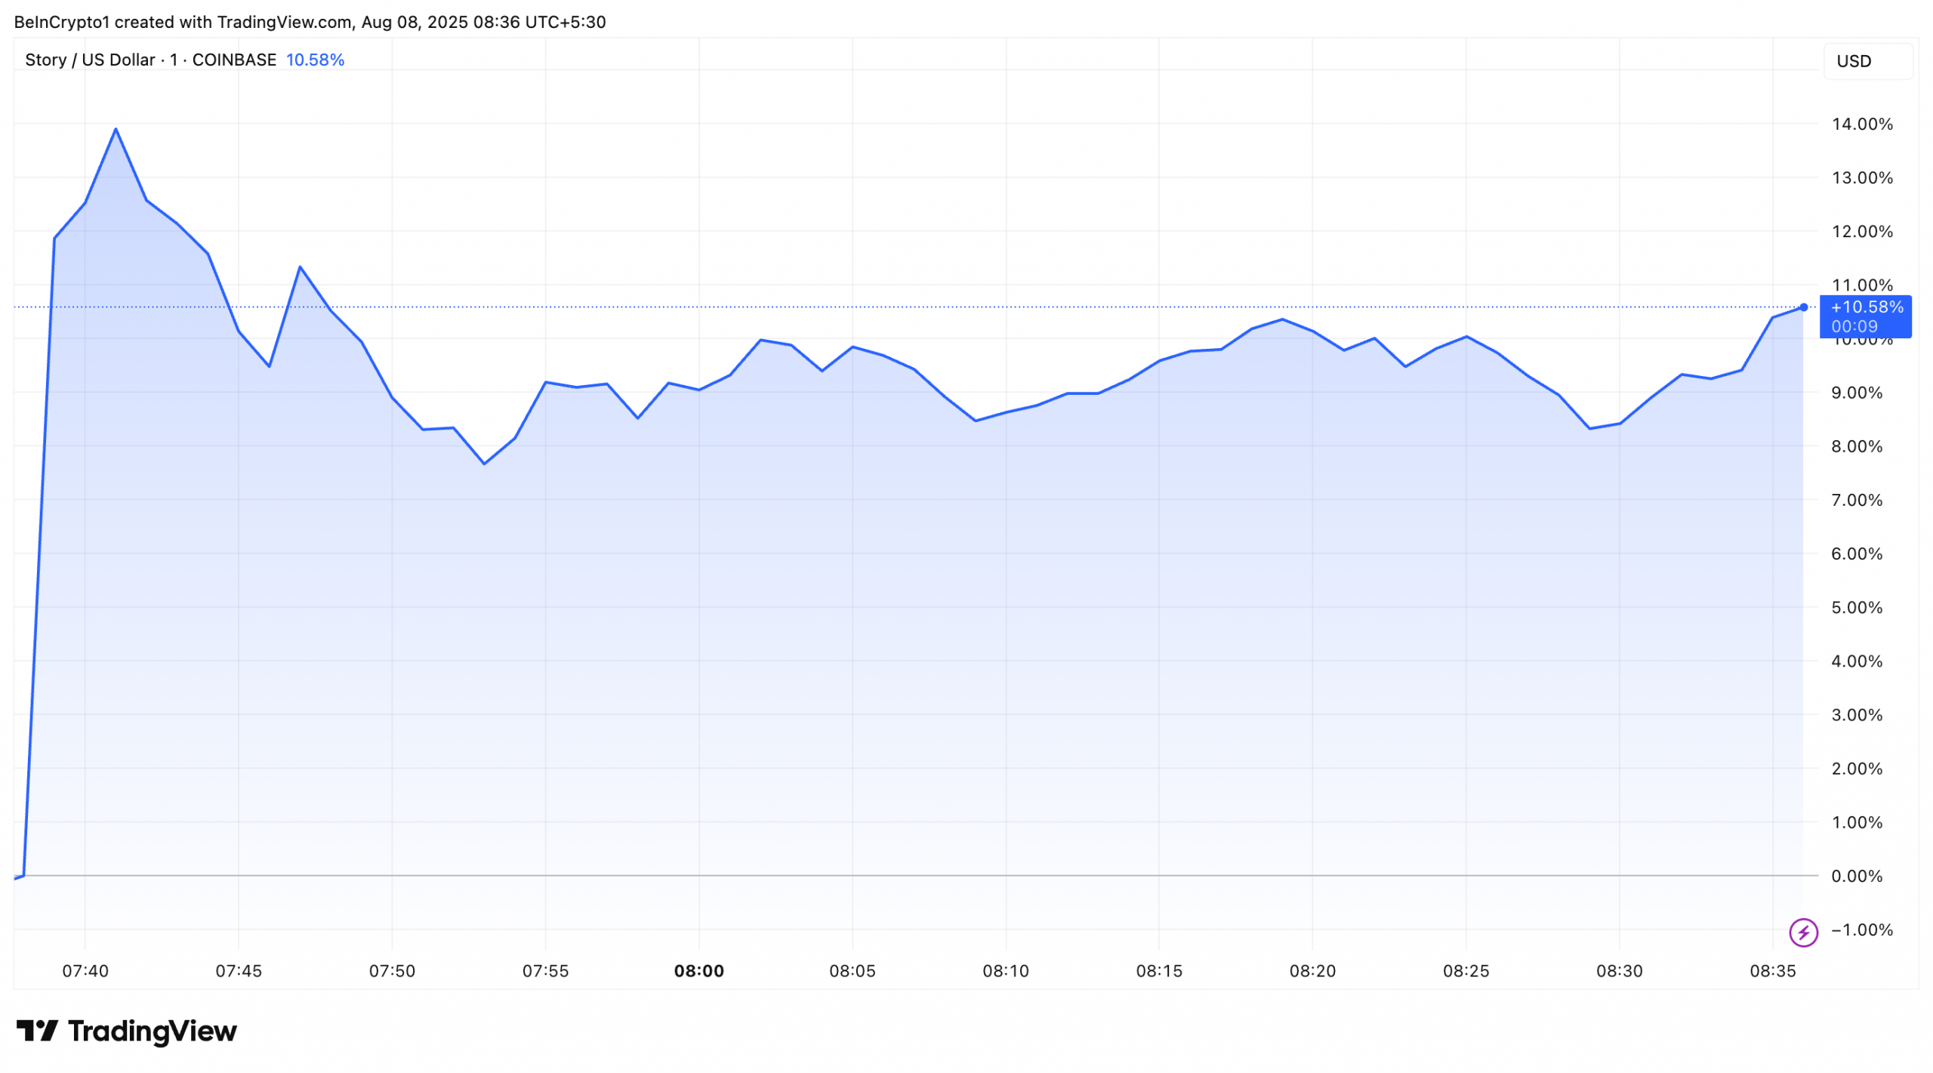Open the USD currency selector
Viewport: 1933px width, 1073px height.
click(x=1867, y=61)
